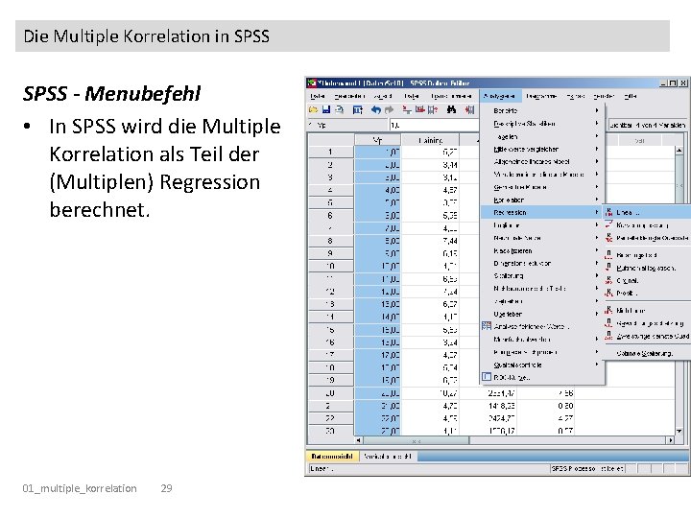Expand the Dimensionsreduktion submenu
This screenshot has width=691, height=518.
point(542,263)
